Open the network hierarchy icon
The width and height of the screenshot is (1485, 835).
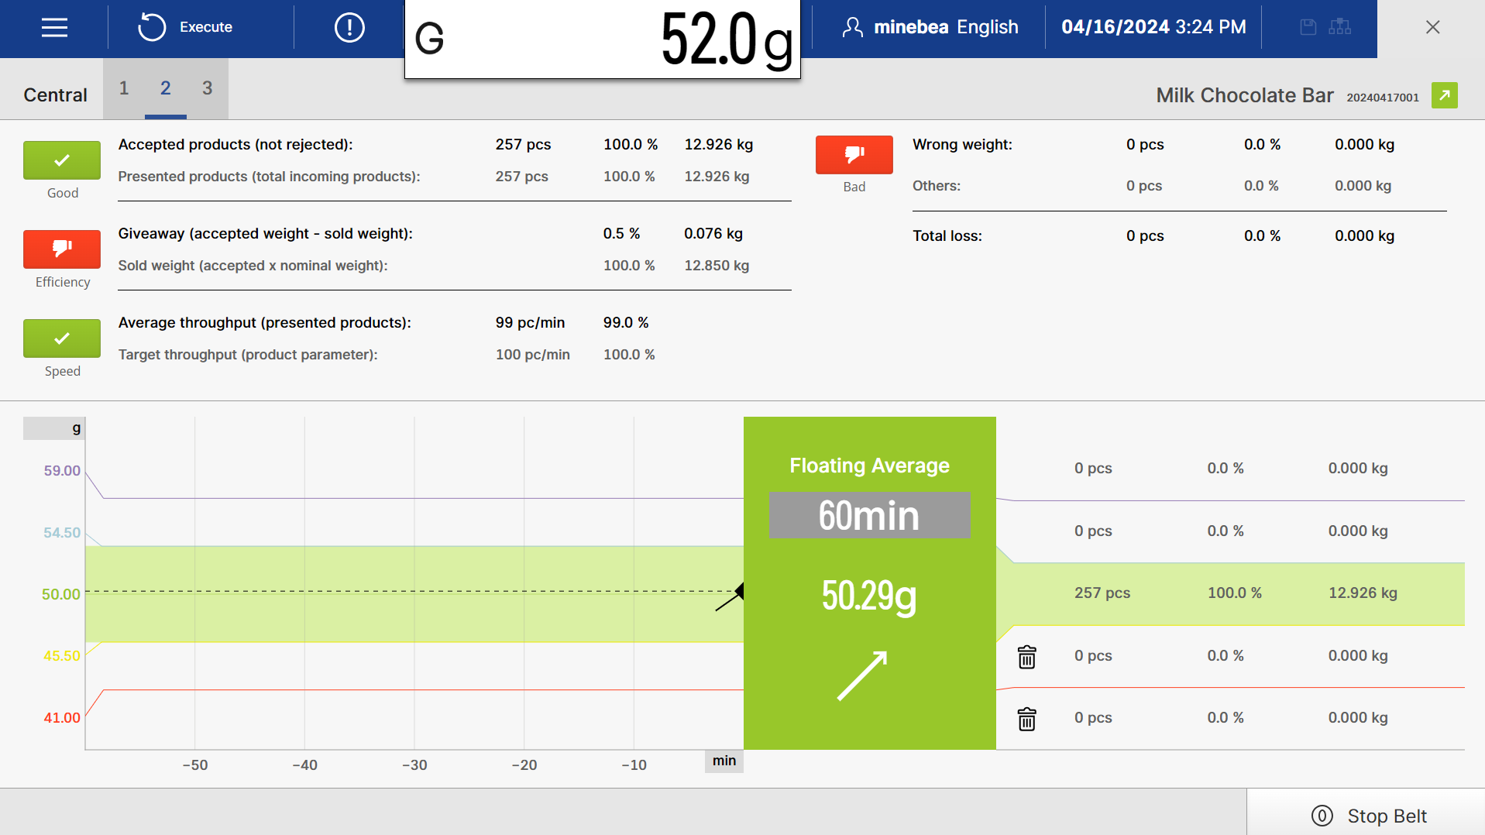(1339, 28)
